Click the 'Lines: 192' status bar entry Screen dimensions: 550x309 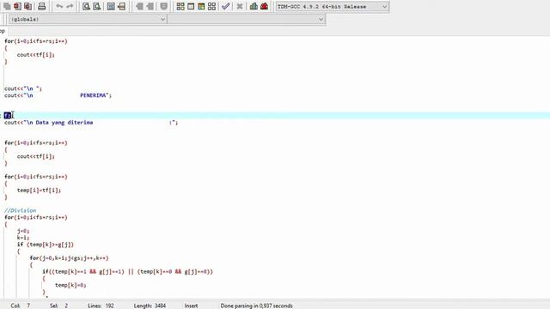pyautogui.click(x=101, y=306)
